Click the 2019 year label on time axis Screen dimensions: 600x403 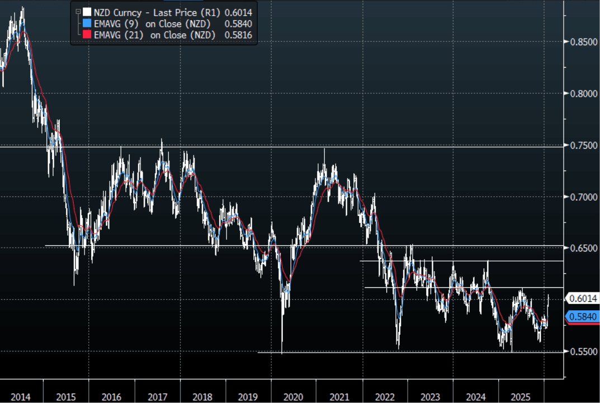[248, 397]
